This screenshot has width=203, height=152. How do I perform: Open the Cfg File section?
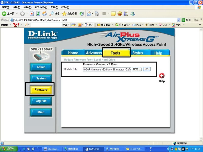[x=41, y=101]
